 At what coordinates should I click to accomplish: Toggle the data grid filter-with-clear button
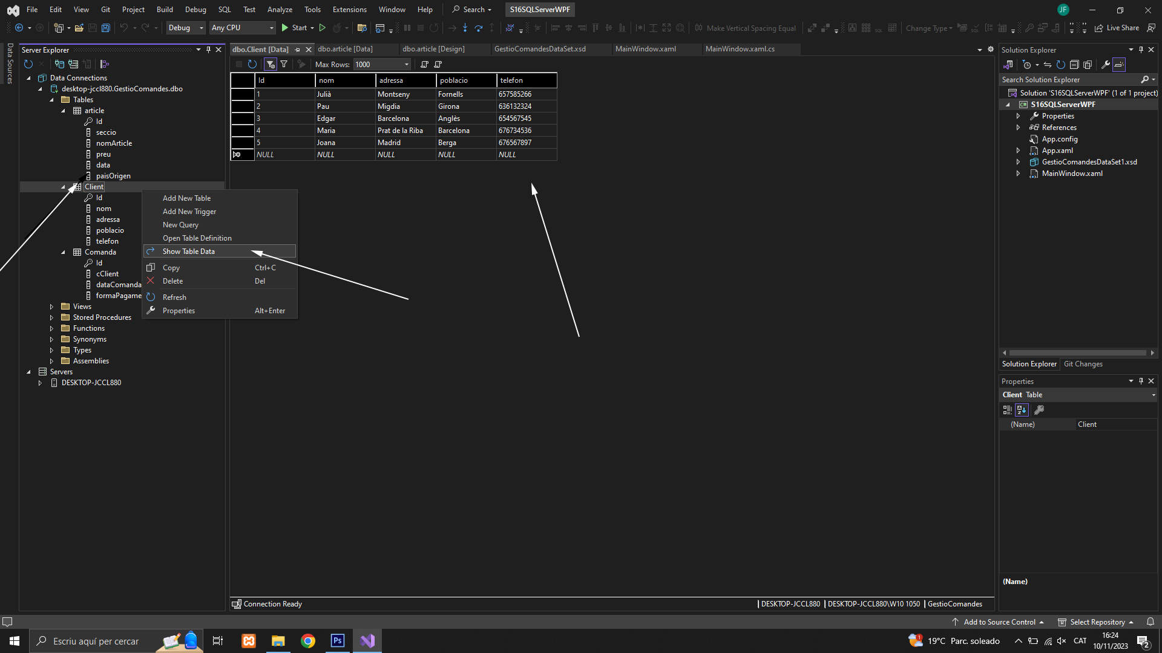click(x=271, y=64)
